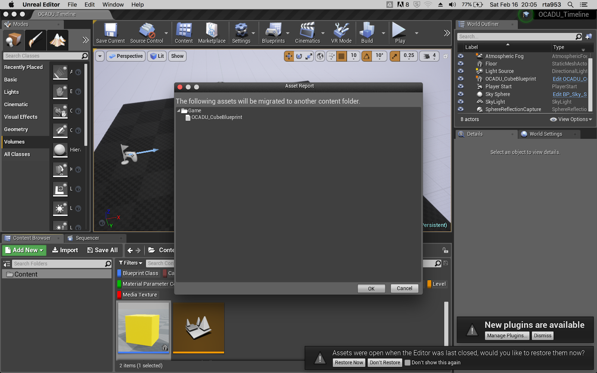Select the translate gizmo tool in viewport
The width and height of the screenshot is (597, 373).
coord(289,56)
